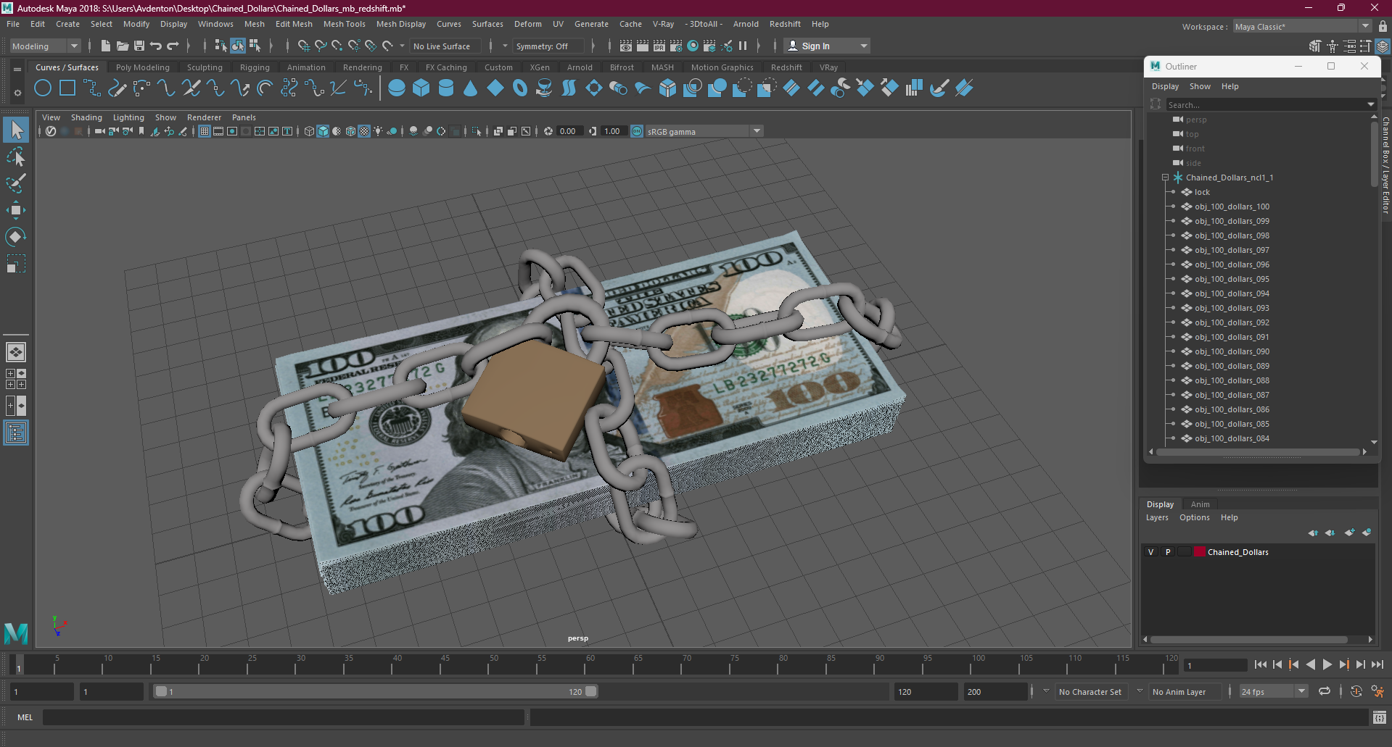The height and width of the screenshot is (747, 1392).
Task: Choose the Move tool in the toolbox
Action: tap(16, 210)
